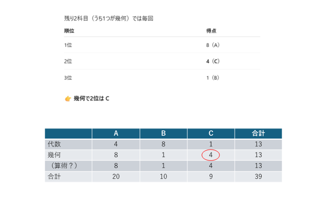
Task: Click the red-circled 4 in the 幾何 row
Action: click(211, 155)
